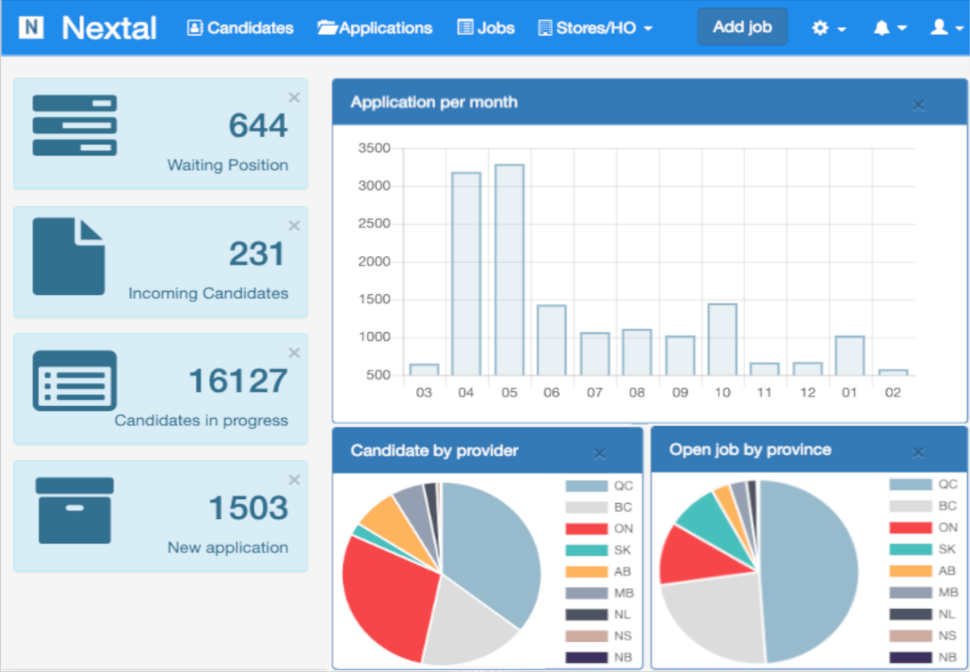The height and width of the screenshot is (672, 970).
Task: Open the settings dropdown caret
Action: pos(842,29)
